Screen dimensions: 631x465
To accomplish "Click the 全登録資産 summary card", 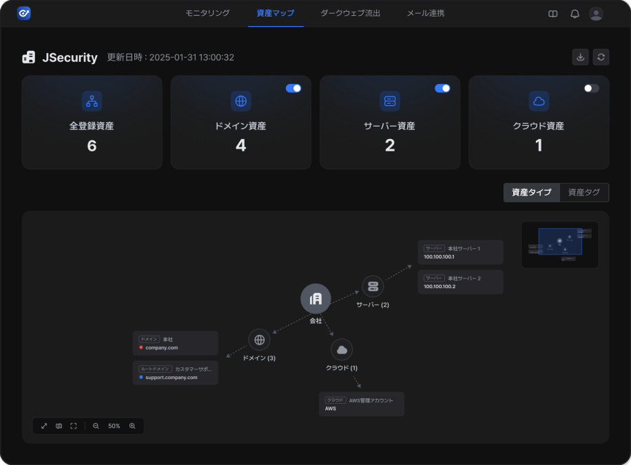I will (92, 122).
